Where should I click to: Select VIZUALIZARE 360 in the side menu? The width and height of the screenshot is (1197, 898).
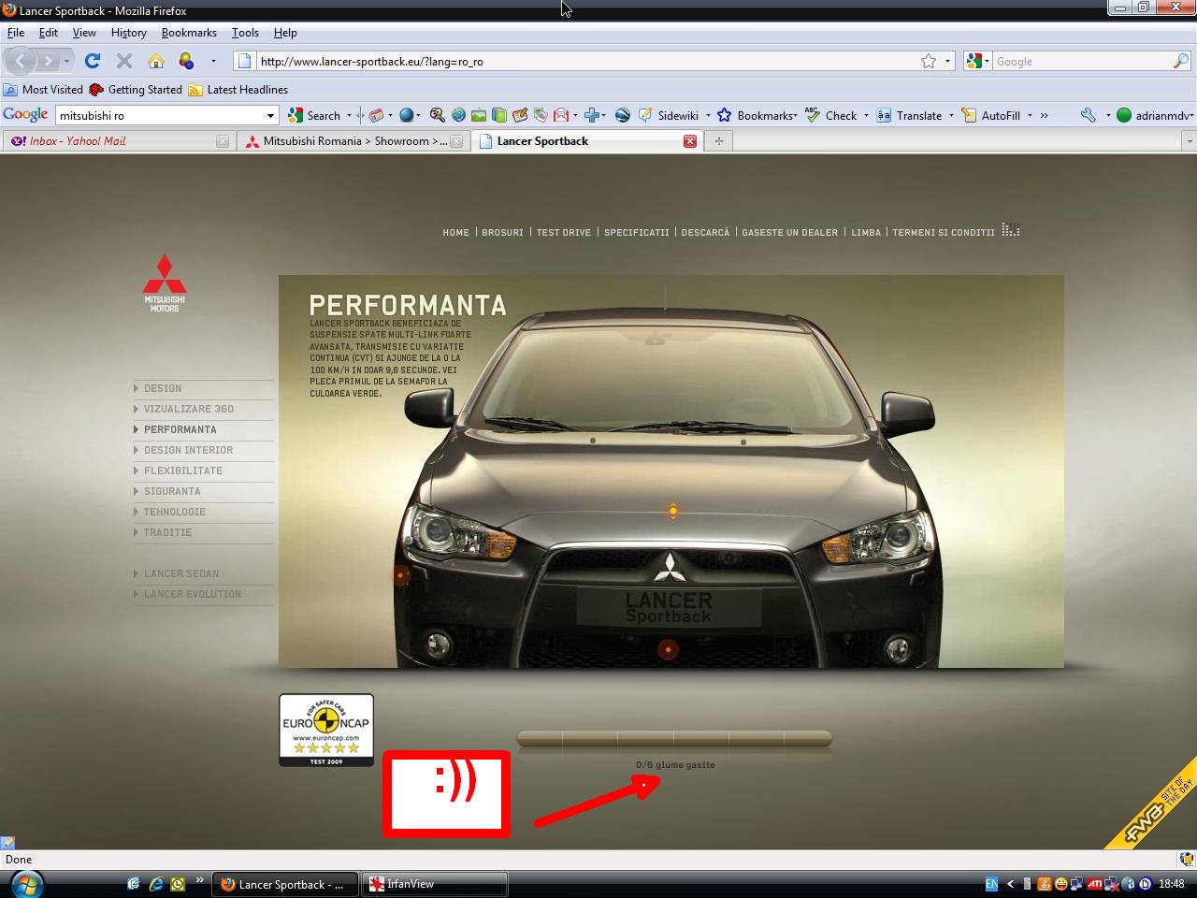tap(189, 409)
